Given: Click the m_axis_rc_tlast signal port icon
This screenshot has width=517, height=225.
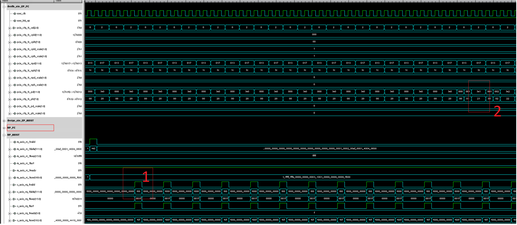Looking at the screenshot, I should click(x=15, y=163).
